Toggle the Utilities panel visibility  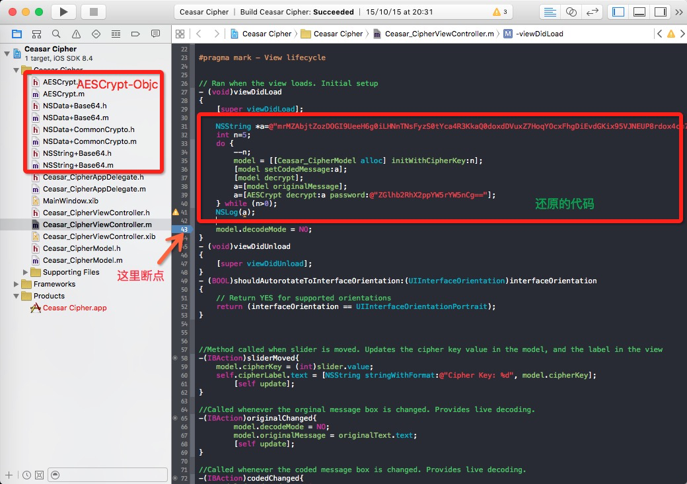[x=661, y=12]
